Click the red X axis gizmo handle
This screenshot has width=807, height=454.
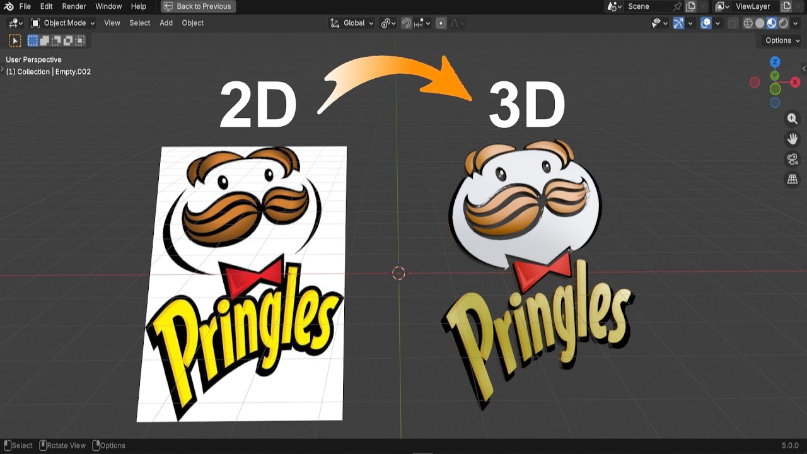pos(796,83)
